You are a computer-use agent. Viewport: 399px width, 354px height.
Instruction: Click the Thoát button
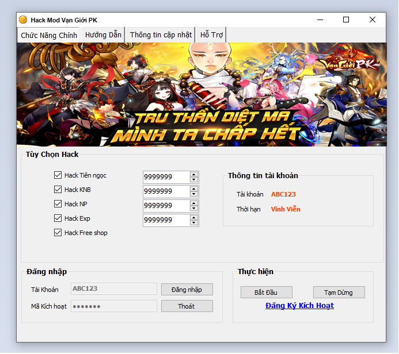187,306
